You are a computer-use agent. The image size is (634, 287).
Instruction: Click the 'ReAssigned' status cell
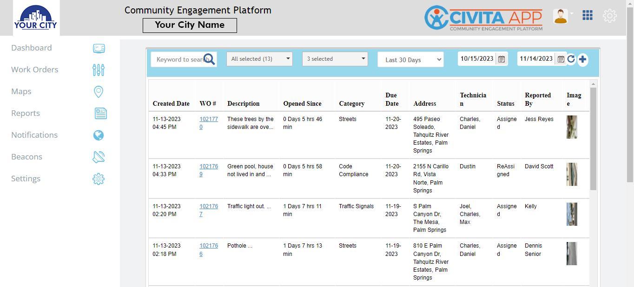point(506,170)
